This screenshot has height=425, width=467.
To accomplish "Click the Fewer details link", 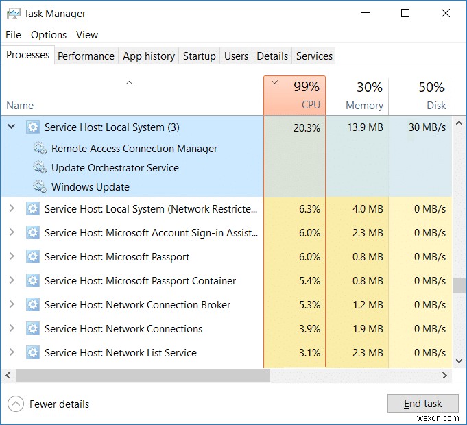I will [x=59, y=404].
